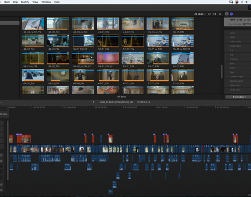Select clock clip 65-01_FIN
Viewport: 251px width, 197px height.
click(58, 75)
